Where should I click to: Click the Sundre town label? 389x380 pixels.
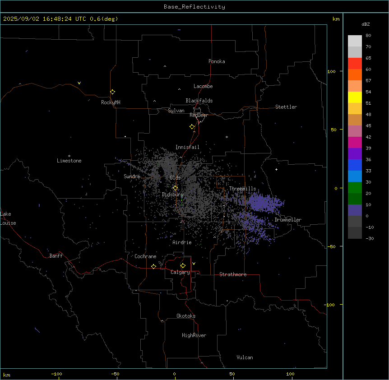[132, 176]
